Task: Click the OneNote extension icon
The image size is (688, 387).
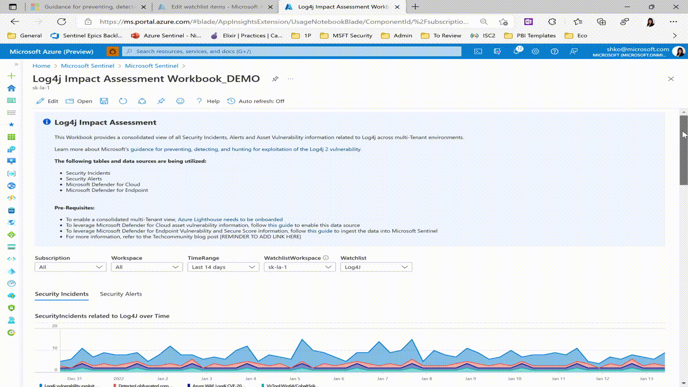Action: pyautogui.click(x=529, y=22)
